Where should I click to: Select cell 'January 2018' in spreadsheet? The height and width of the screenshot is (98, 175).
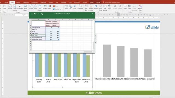(x=38, y=27)
